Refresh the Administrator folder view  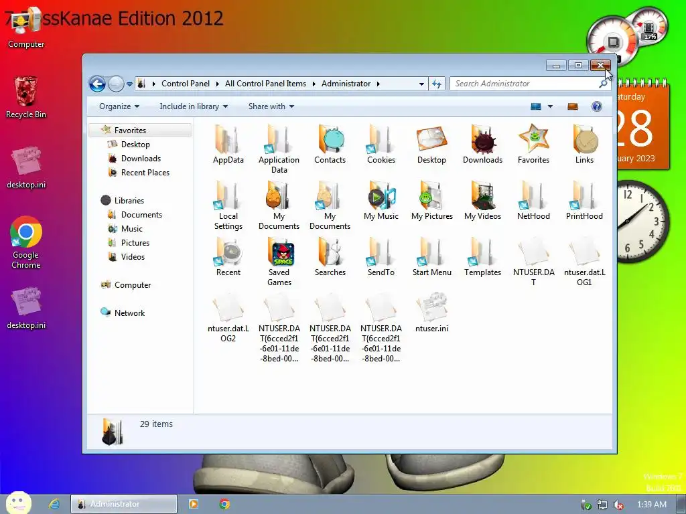tap(437, 84)
